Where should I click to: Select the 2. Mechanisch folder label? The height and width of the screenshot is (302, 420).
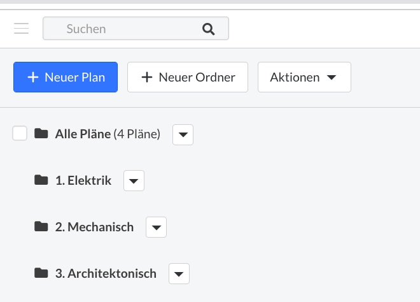[x=95, y=227]
